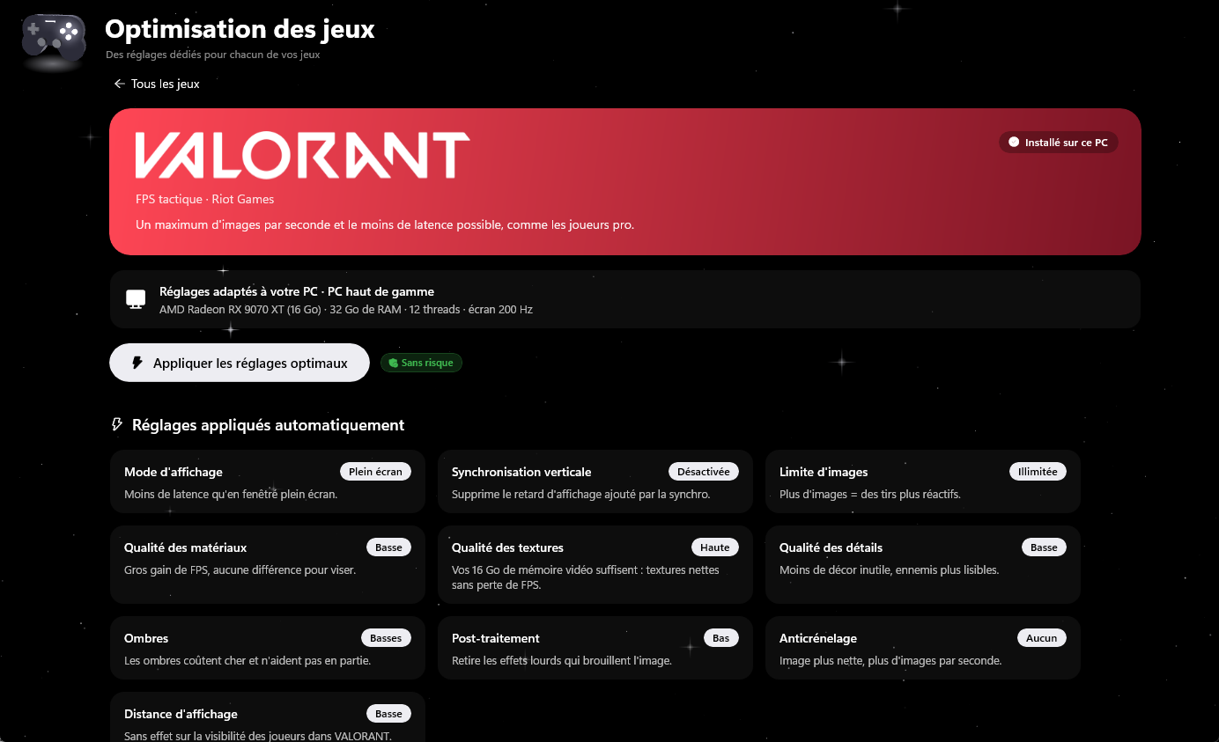Click description Supprime le retard d'affichage
The width and height of the screenshot is (1219, 742).
tap(580, 495)
